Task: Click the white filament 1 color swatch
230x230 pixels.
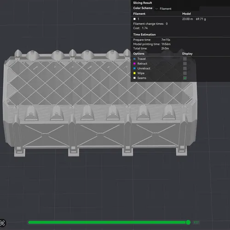Action: (x=134, y=19)
